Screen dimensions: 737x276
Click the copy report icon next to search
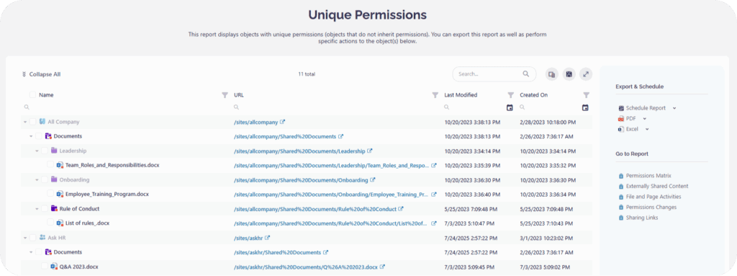[x=552, y=74]
